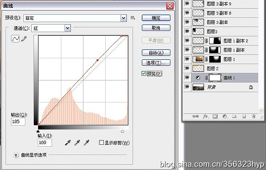Create a new layer
The image size is (266, 170).
(x=244, y=117)
